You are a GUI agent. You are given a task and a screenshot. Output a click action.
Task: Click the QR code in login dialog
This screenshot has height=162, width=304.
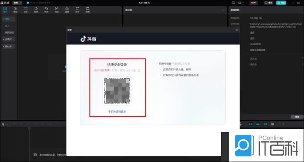click(117, 90)
